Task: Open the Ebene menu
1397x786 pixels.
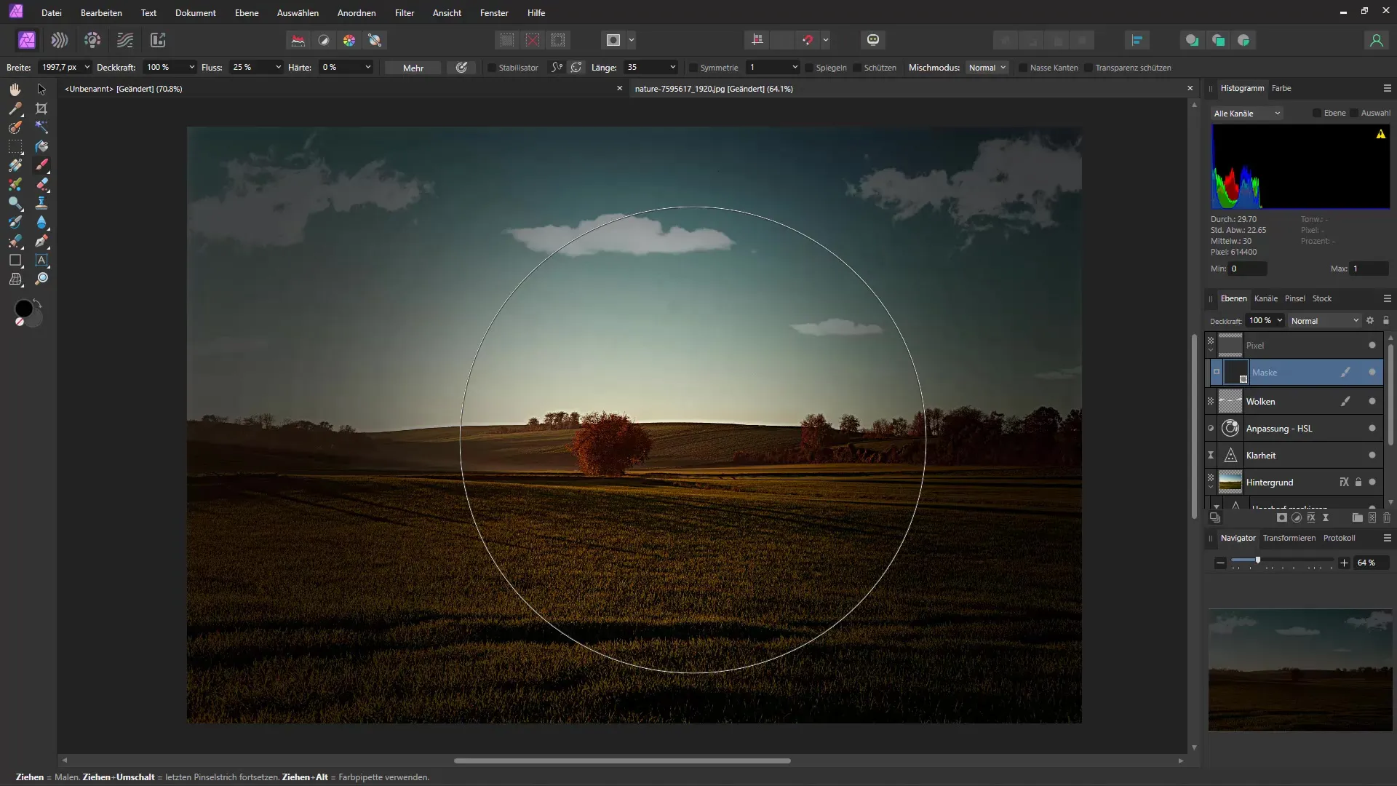Action: click(247, 12)
